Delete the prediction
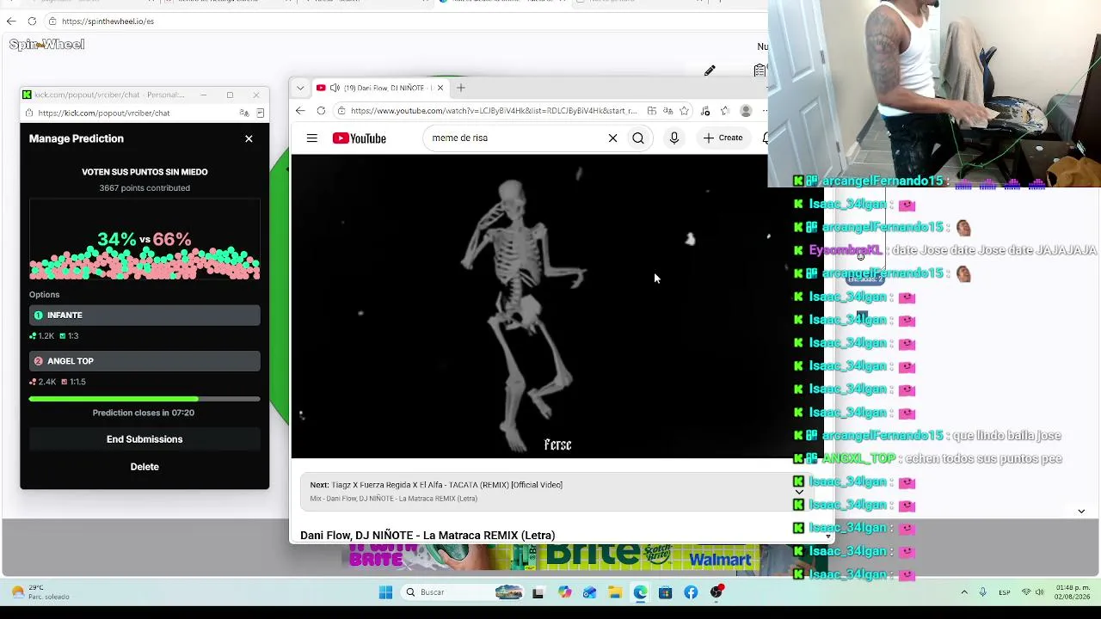This screenshot has height=619, width=1101. coord(145,467)
